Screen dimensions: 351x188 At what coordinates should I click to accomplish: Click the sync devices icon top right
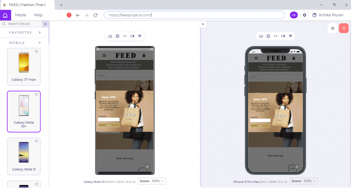pyautogui.click(x=332, y=28)
